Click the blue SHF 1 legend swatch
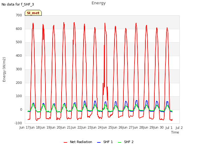Screen dimensions: 198x148 click(x=99, y=142)
